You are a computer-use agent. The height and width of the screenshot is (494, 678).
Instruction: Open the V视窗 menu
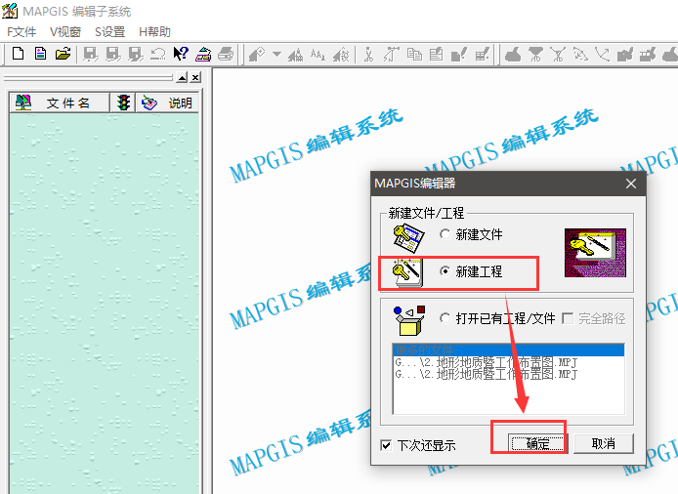[65, 31]
